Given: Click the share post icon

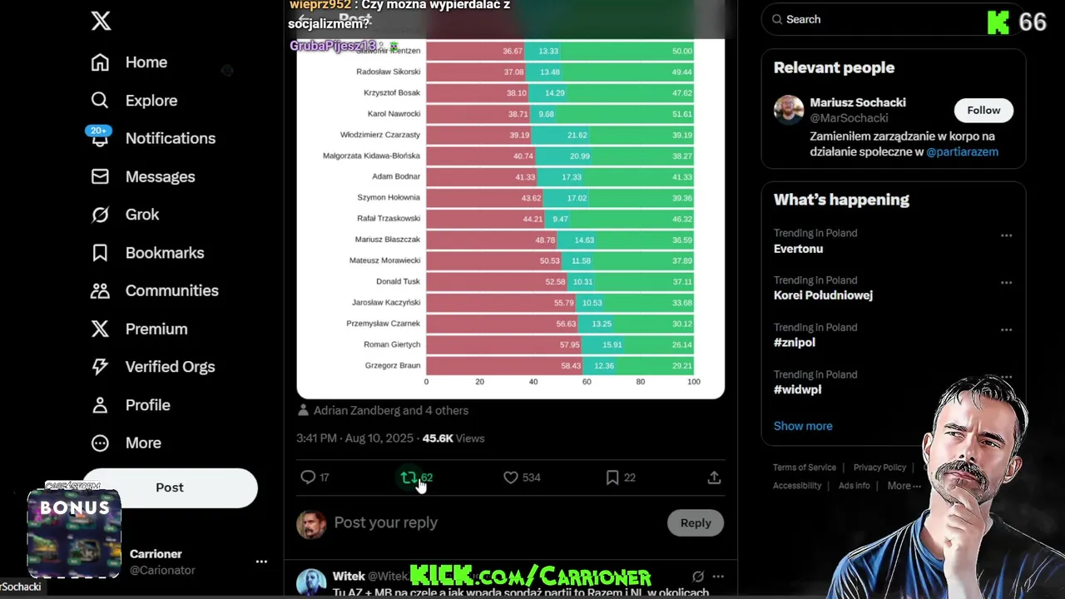Looking at the screenshot, I should tap(714, 478).
